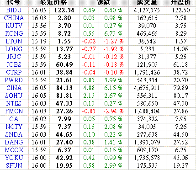Select the SNDA stock symbol

(x=14, y=134)
